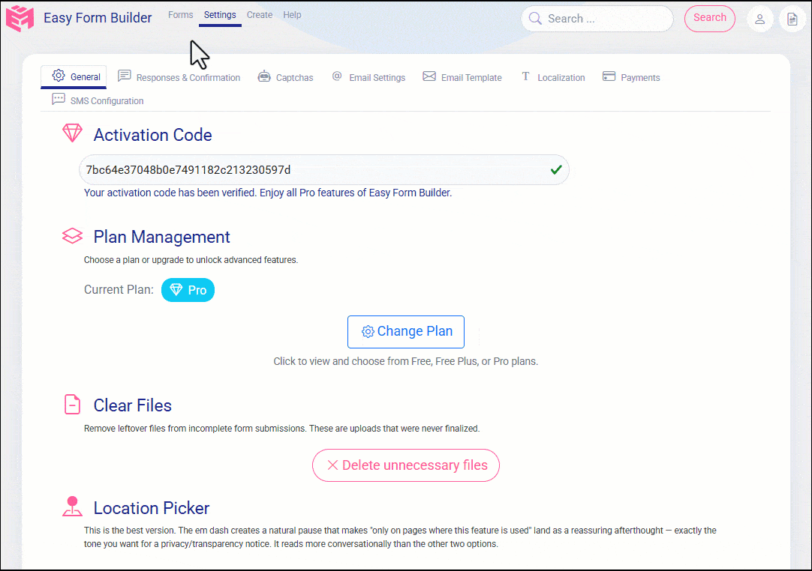
Task: Click the Location Picker pin icon
Action: click(x=73, y=507)
